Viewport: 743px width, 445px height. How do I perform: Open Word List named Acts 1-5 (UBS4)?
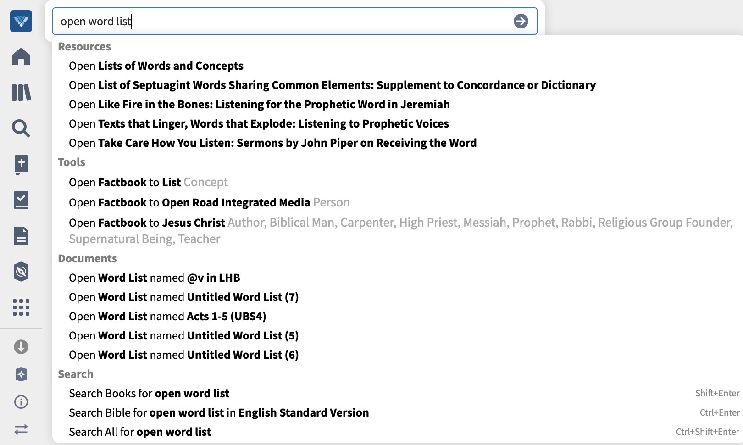point(167,317)
